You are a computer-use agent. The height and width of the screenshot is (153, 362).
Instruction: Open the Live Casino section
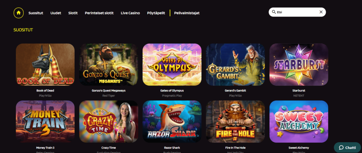click(130, 13)
